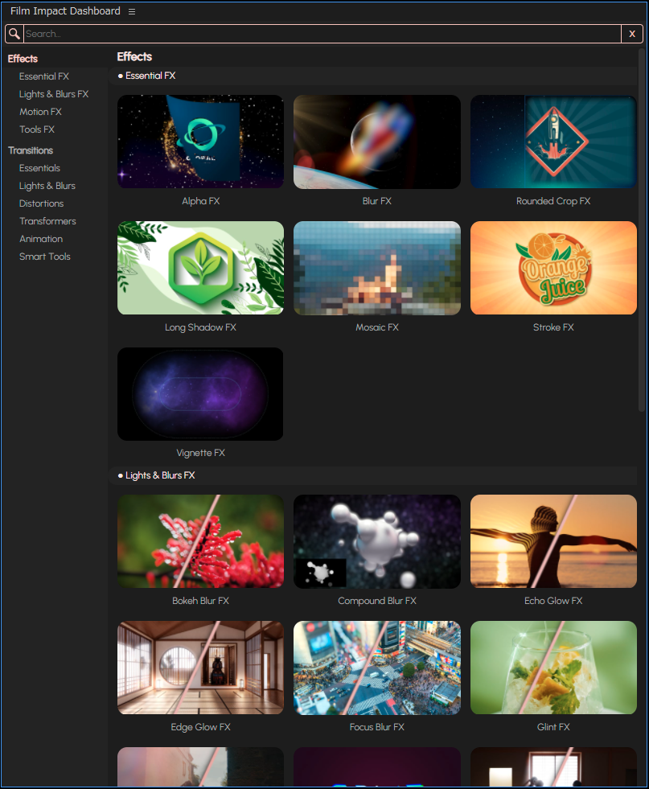The image size is (649, 789).
Task: Choose the Long Shadow FX thumbnail
Action: click(200, 268)
